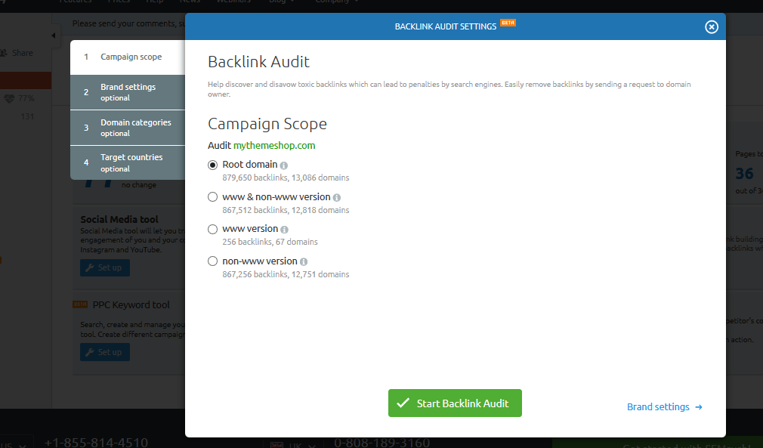The image size is (763, 448).
Task: Open info icon next to www version
Action: [284, 230]
